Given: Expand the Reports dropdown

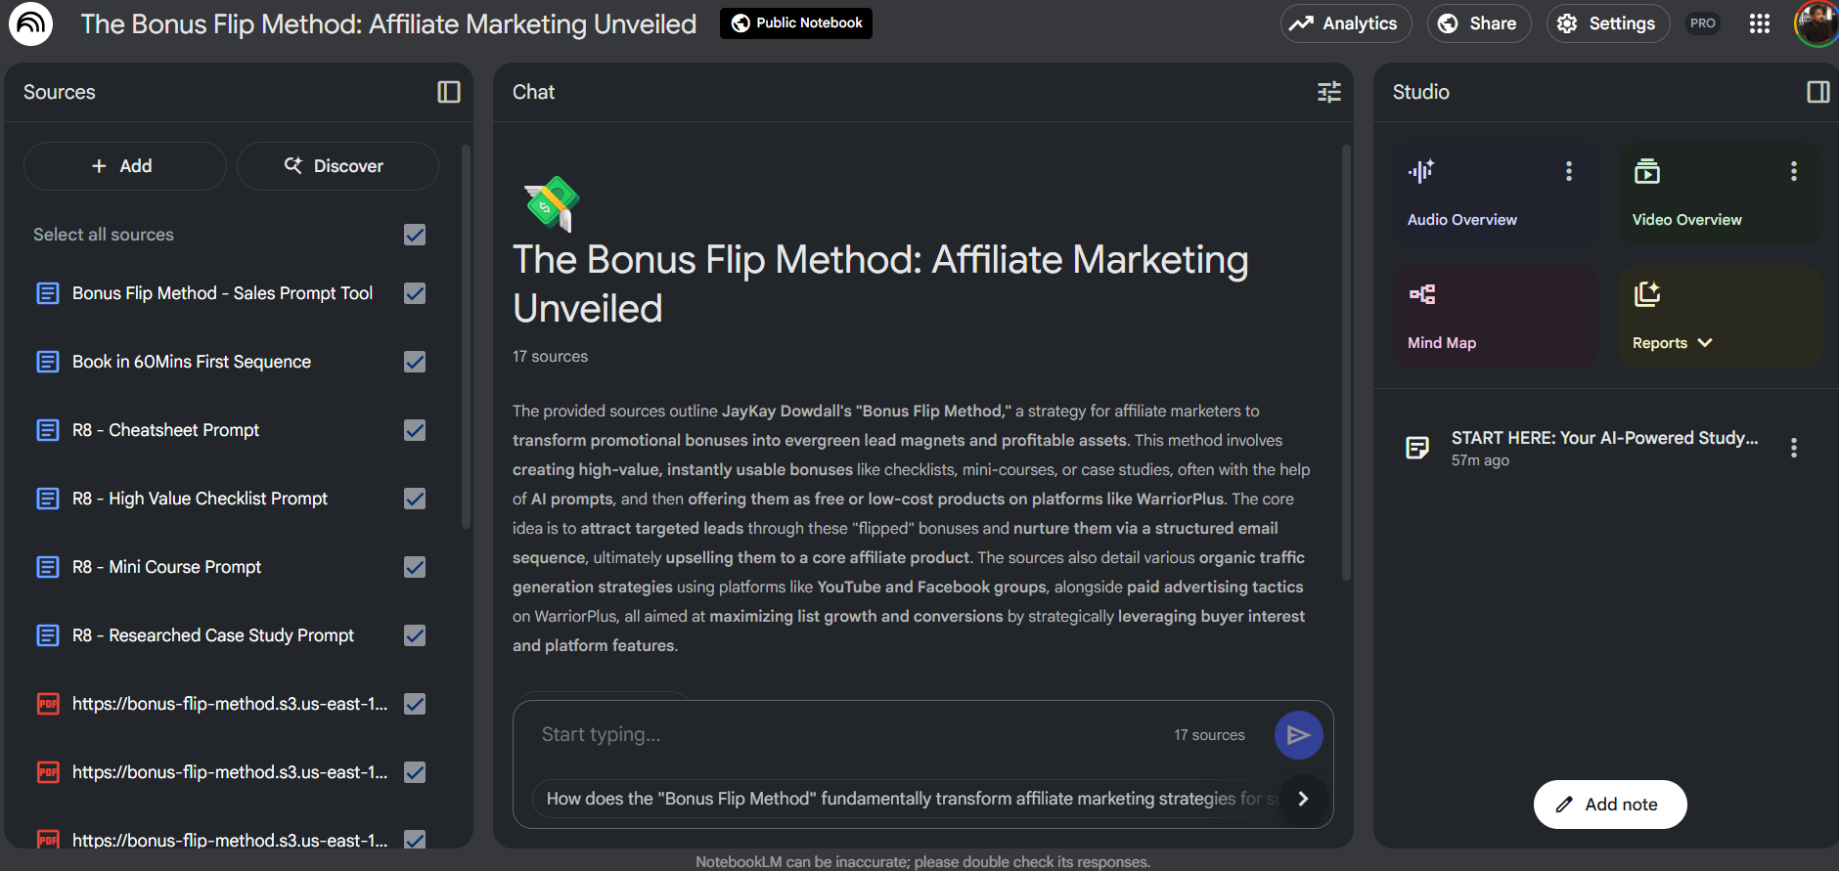Looking at the screenshot, I should (x=1672, y=343).
